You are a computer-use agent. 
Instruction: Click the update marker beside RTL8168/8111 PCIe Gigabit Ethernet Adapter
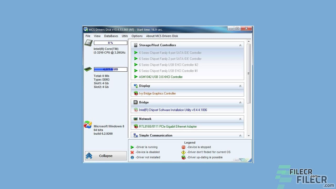pyautogui.click(x=136, y=126)
